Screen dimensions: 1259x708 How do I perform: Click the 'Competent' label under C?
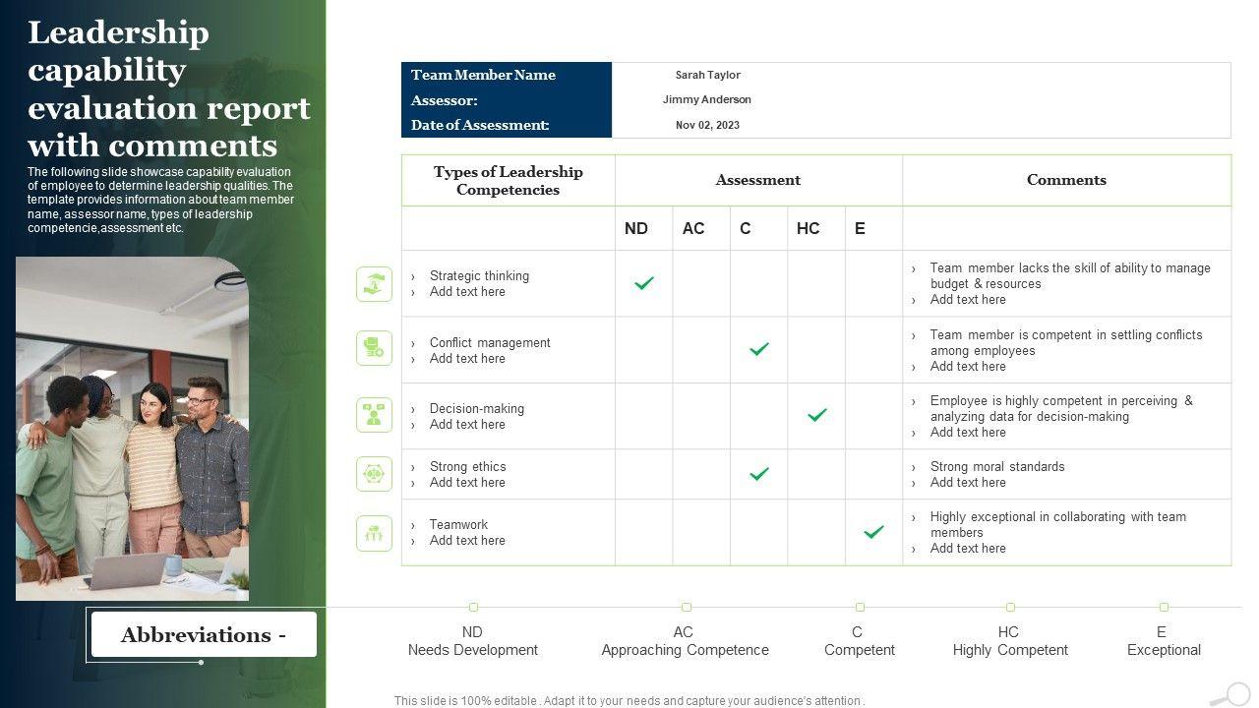[860, 650]
